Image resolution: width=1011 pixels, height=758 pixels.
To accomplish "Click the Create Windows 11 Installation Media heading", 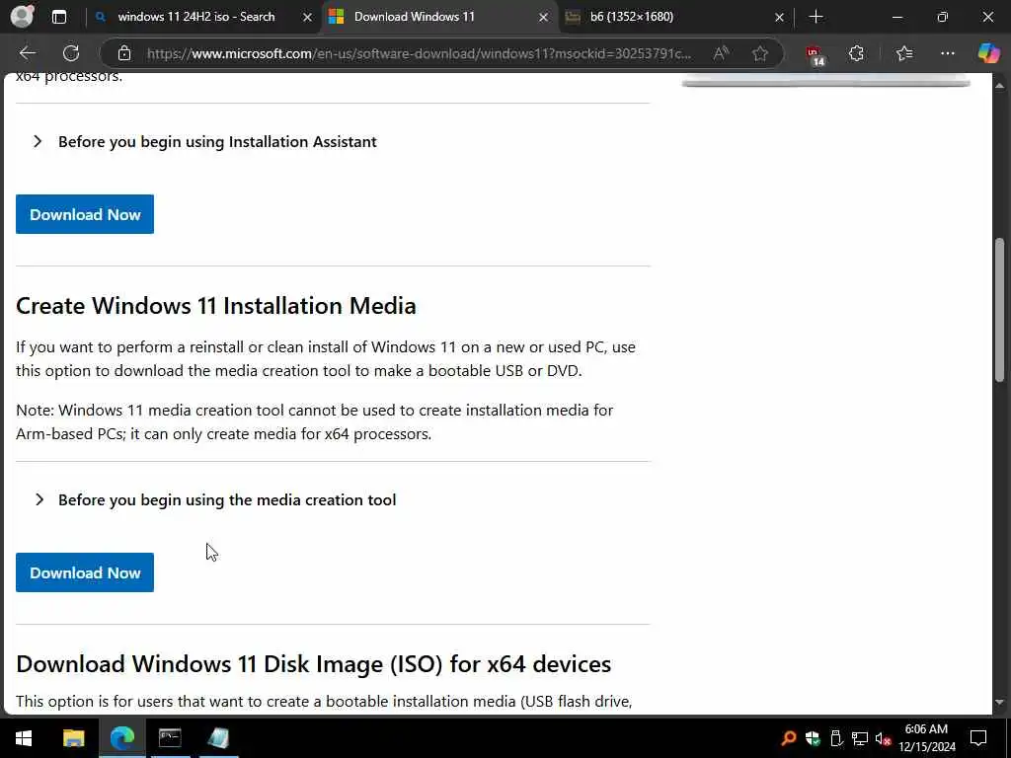I will click(x=216, y=306).
